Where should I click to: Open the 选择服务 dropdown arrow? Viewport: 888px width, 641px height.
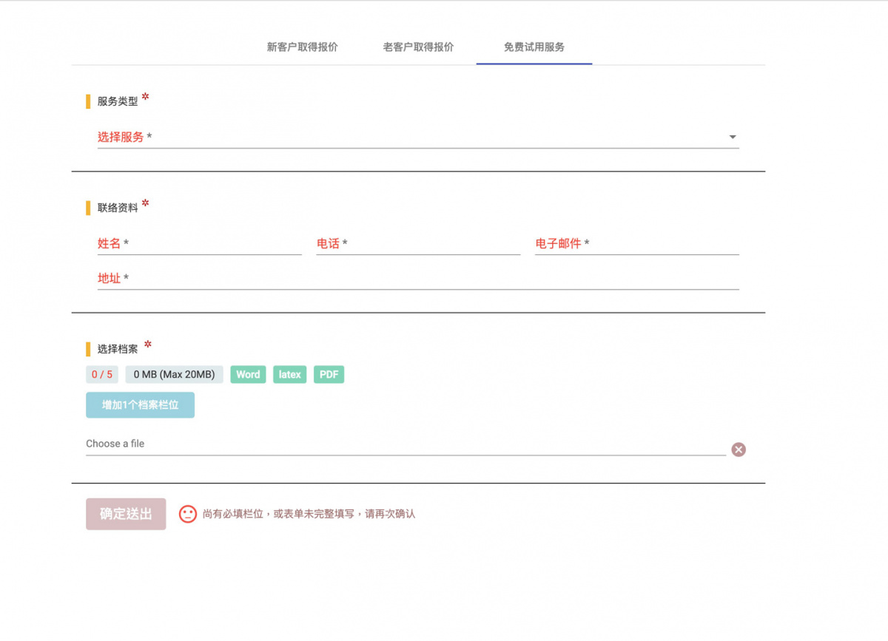(733, 138)
